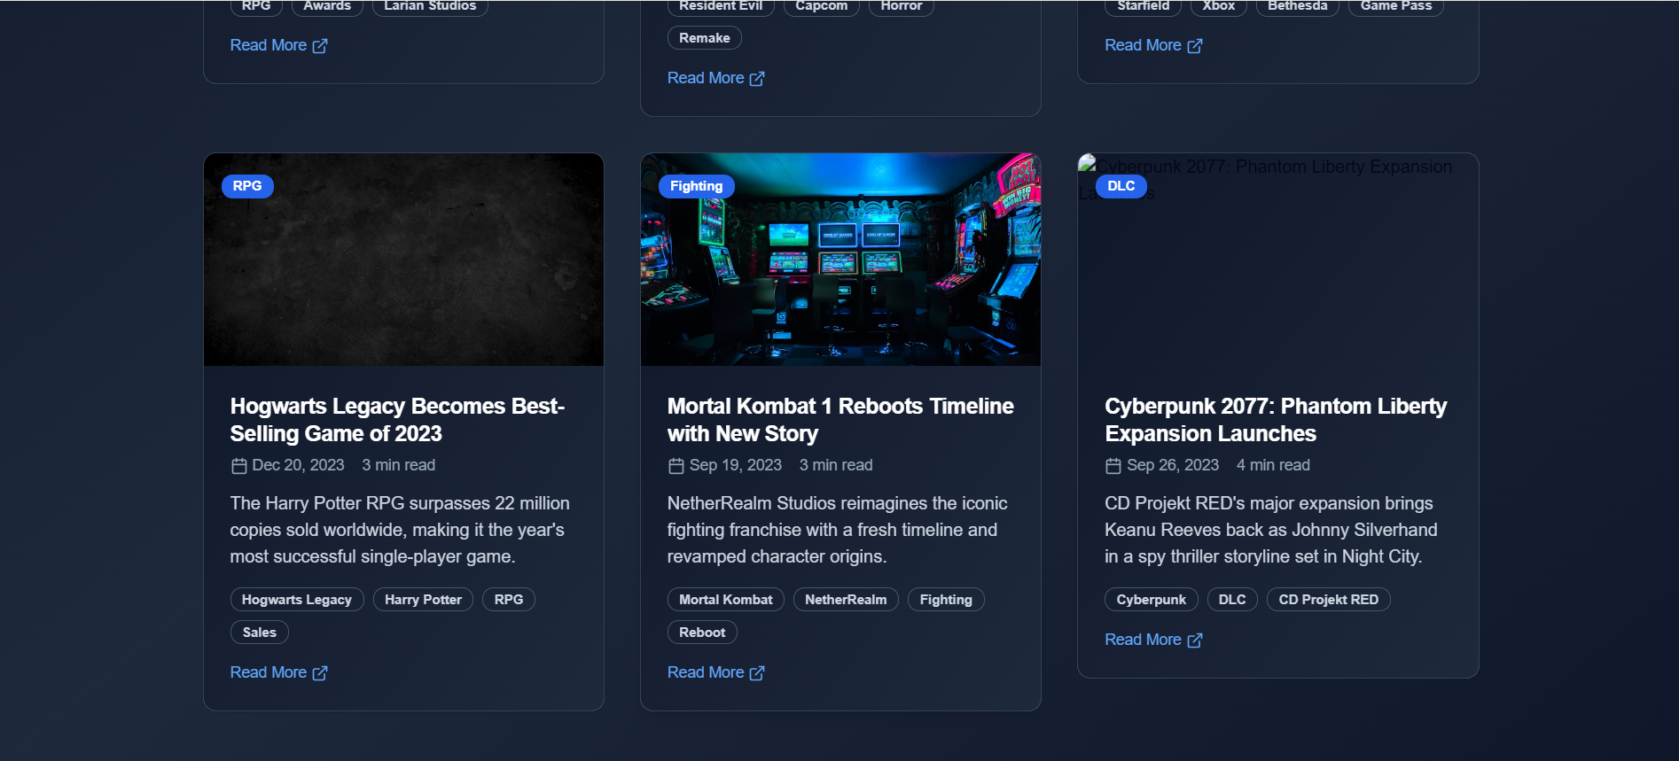Open headline Hogwarts Legacy Becomes Best-Selling Game
Screen dimensions: 1679x761
click(x=397, y=420)
